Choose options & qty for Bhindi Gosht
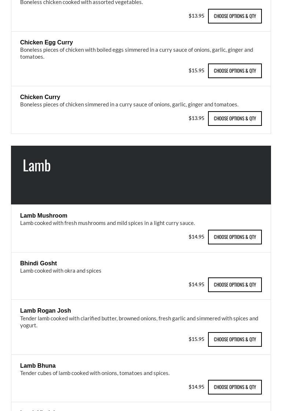This screenshot has height=411, width=282. (x=235, y=285)
